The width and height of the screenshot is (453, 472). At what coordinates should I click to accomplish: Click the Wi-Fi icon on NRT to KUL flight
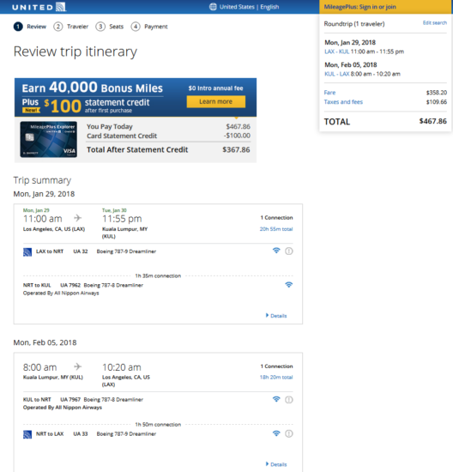click(288, 284)
